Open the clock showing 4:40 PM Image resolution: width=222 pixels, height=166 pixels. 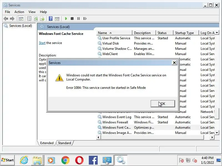207,160
